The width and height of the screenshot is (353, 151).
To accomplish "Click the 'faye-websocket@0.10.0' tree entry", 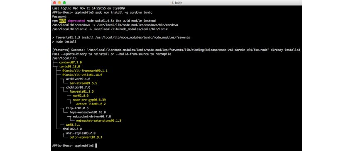I will tap(88, 112).
